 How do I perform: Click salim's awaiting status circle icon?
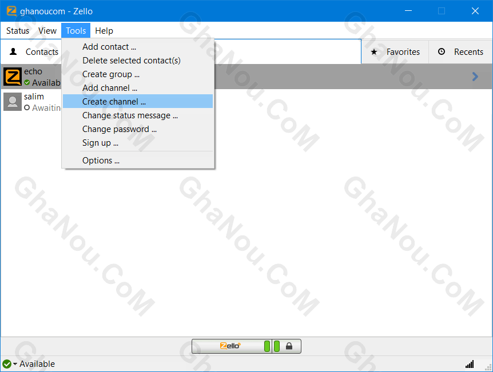pos(27,108)
